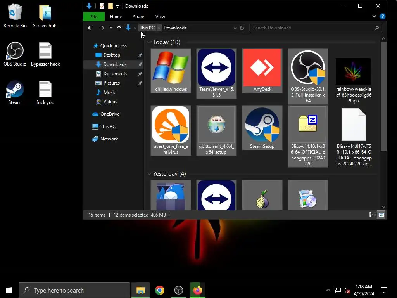Collapse the Yesterday (4) group
Viewport: 397px width, 298px height.
[149, 174]
